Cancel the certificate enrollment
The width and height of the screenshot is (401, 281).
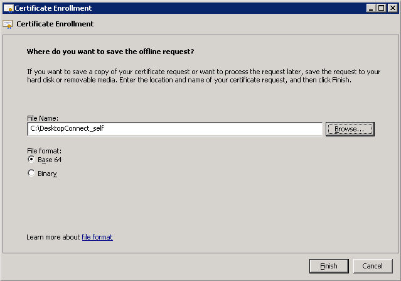pyautogui.click(x=373, y=266)
